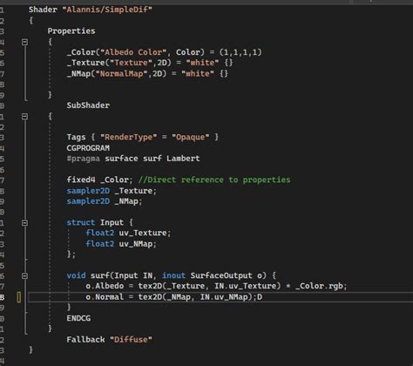Click the ENDCG keyword
This screenshot has width=413, height=366.
tap(78, 318)
